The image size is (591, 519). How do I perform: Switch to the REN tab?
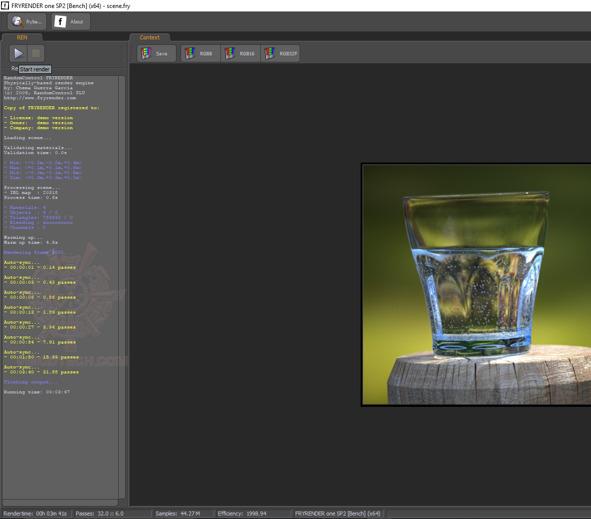(22, 37)
